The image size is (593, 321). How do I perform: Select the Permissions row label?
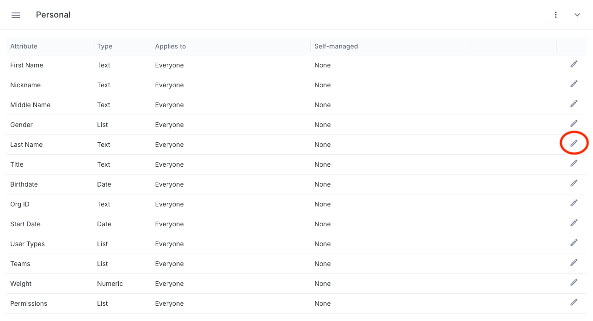[x=29, y=303]
